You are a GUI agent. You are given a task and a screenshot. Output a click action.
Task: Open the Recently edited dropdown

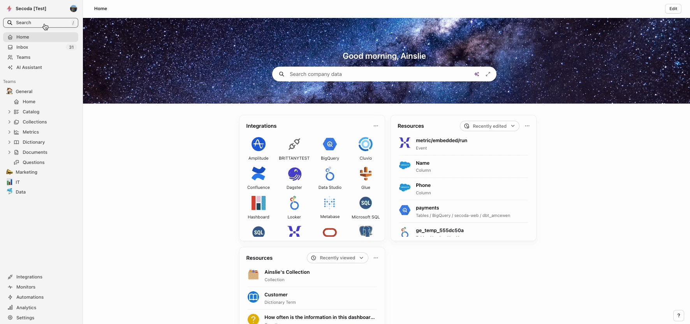coord(489,126)
